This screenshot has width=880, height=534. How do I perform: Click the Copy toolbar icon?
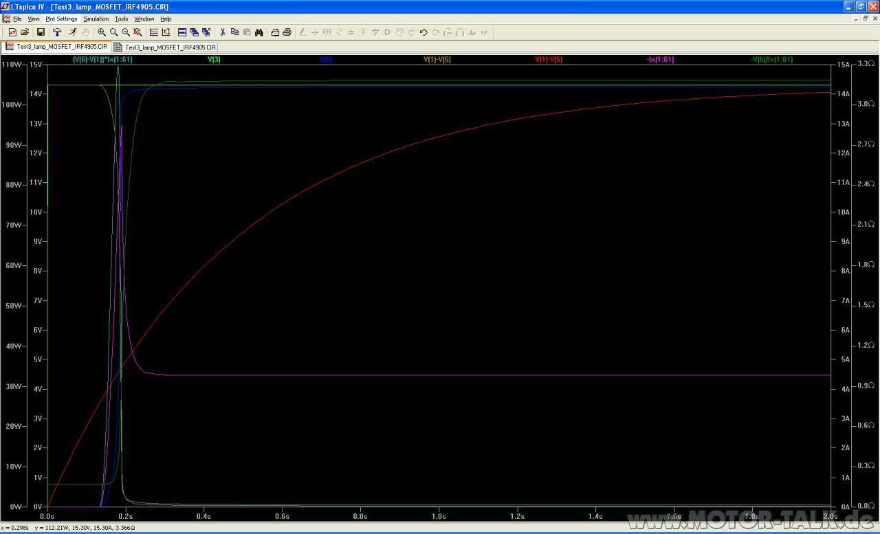click(234, 32)
